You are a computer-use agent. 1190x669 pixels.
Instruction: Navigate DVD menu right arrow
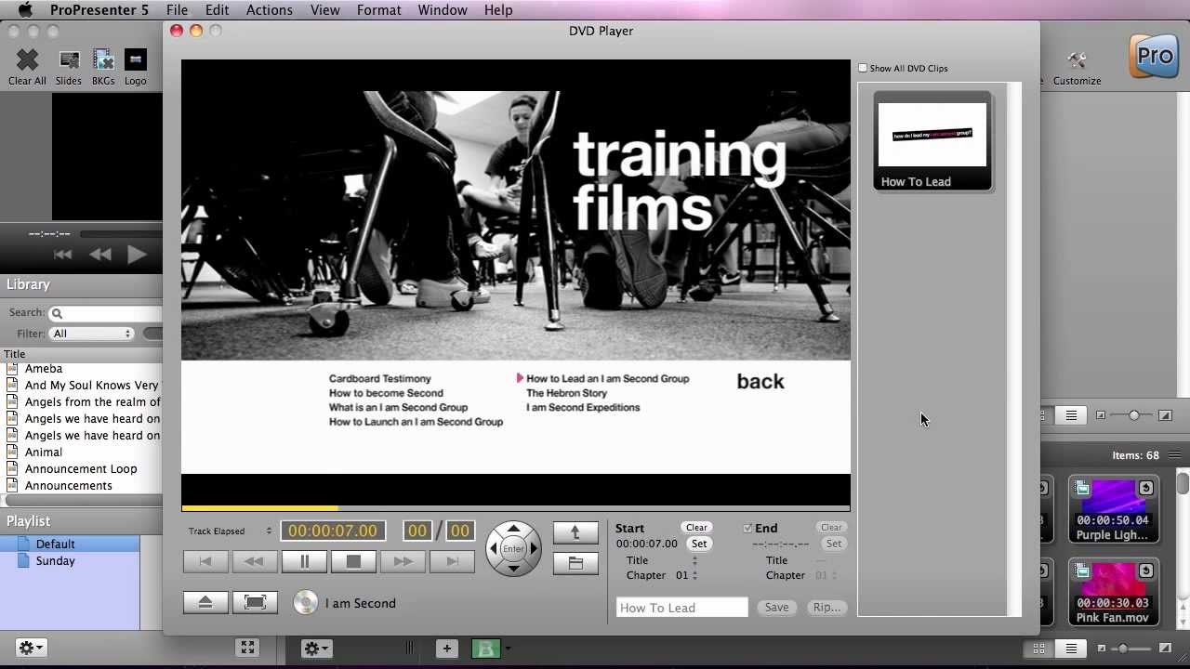(534, 548)
